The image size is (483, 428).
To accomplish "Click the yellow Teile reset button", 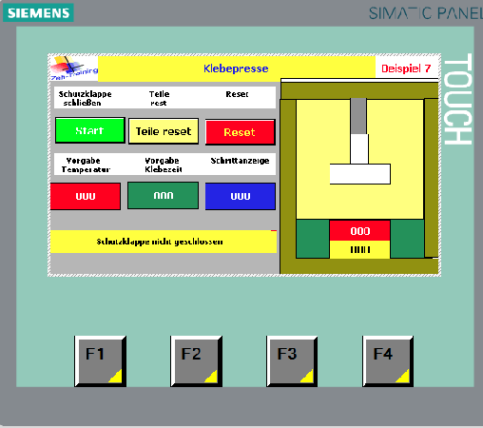I will (x=164, y=131).
